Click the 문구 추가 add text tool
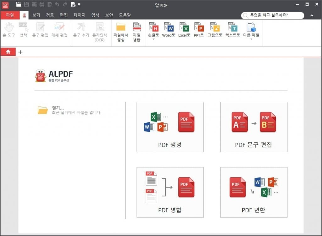322x236 pixels. click(x=81, y=30)
